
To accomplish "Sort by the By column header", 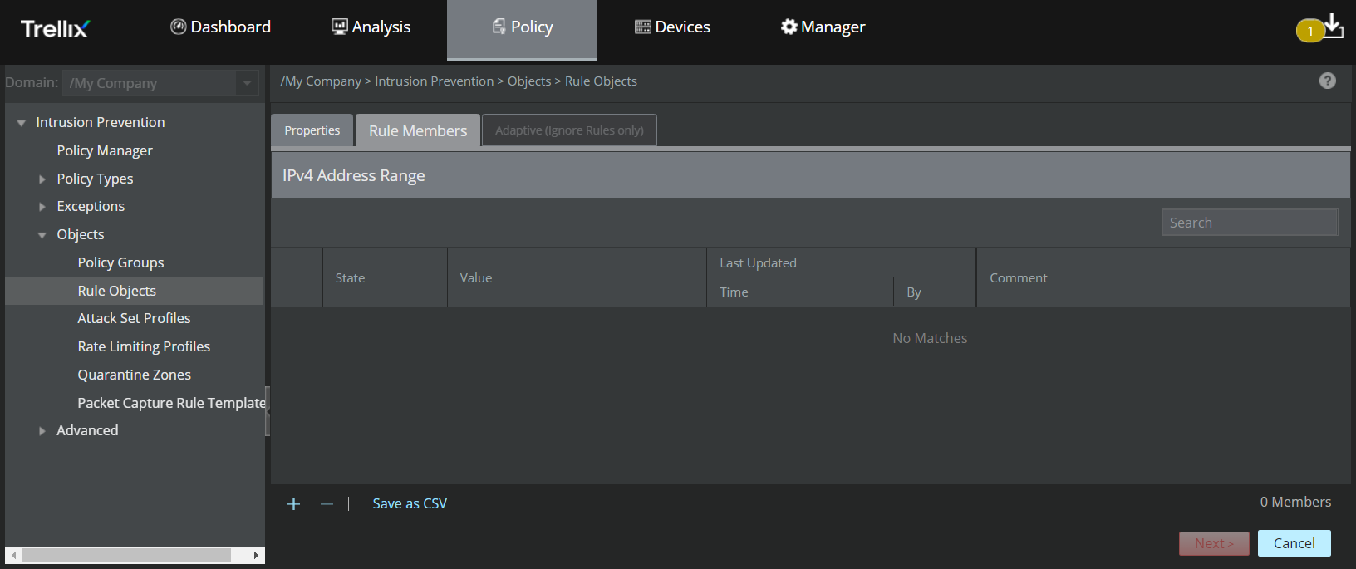I will pos(935,292).
